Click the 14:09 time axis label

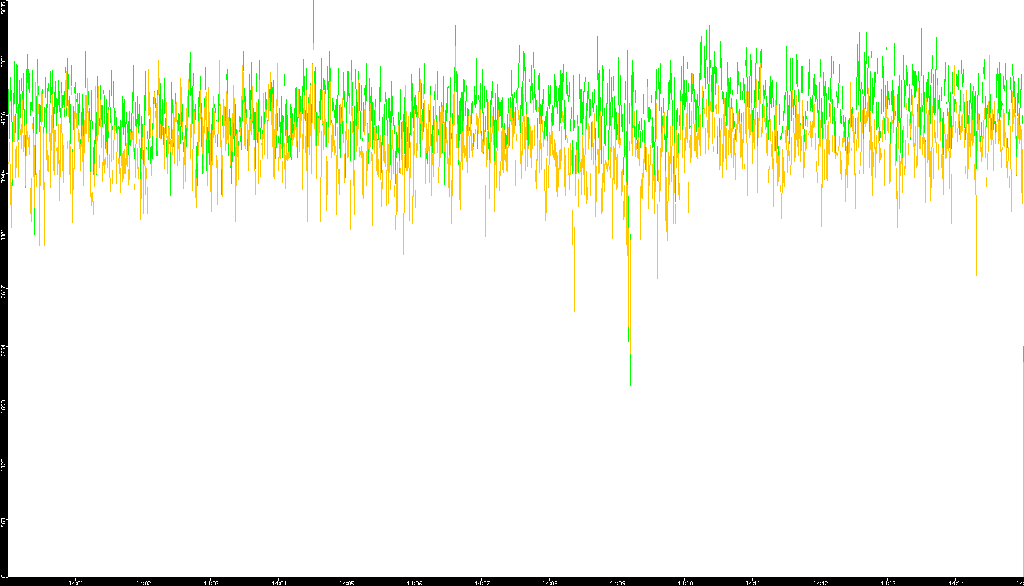point(617,583)
